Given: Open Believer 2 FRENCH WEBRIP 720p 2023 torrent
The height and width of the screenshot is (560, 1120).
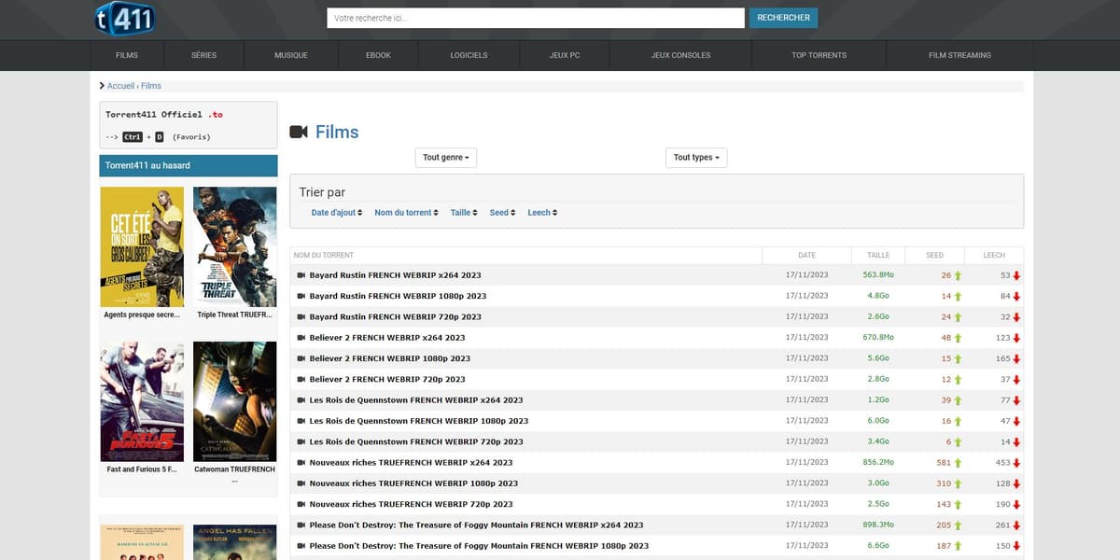Looking at the screenshot, I should pos(387,380).
